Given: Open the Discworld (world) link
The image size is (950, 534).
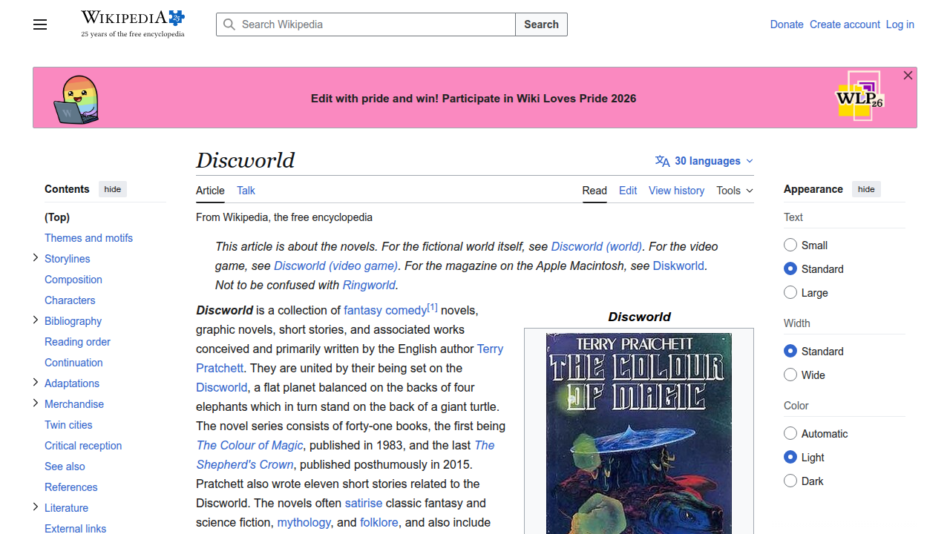Looking at the screenshot, I should tap(597, 246).
